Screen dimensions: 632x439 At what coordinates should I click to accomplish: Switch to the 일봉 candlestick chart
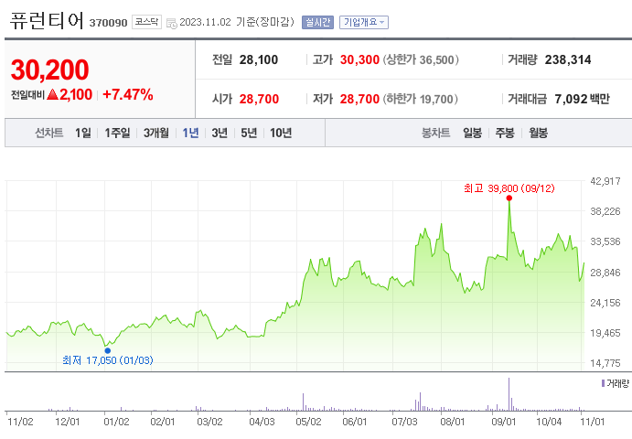(472, 133)
